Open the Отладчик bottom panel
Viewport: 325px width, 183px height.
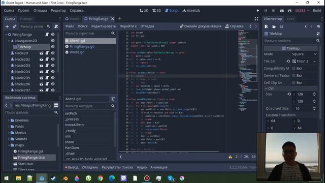[90, 167]
